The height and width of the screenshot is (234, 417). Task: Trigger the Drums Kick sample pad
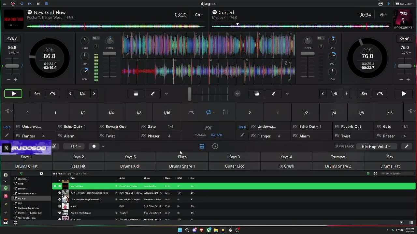click(130, 166)
